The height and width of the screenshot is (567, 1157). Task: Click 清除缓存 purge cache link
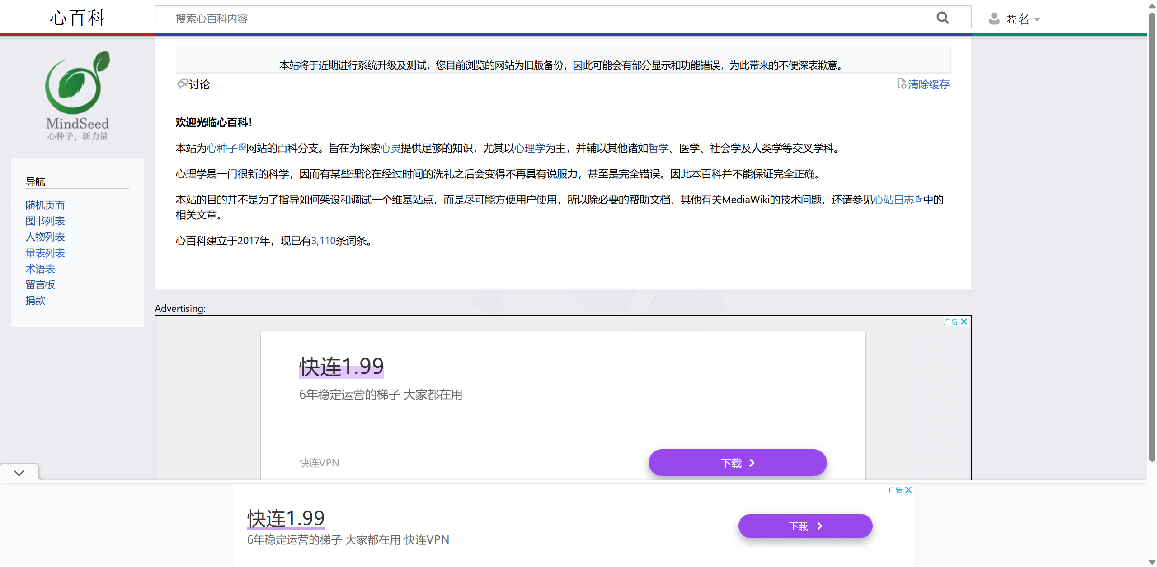point(928,84)
